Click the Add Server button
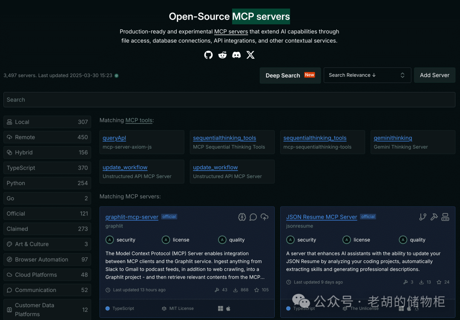Viewport: 460px width, 320px height. (x=434, y=75)
